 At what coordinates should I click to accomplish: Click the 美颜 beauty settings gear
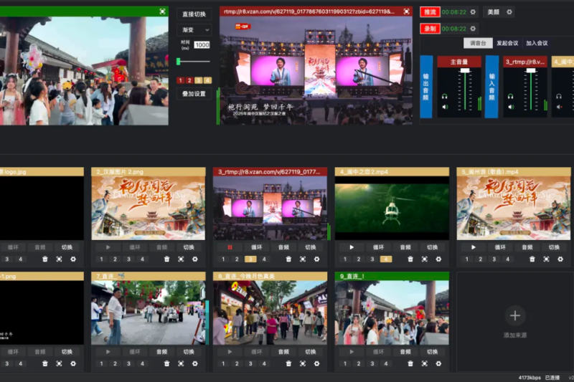point(509,12)
